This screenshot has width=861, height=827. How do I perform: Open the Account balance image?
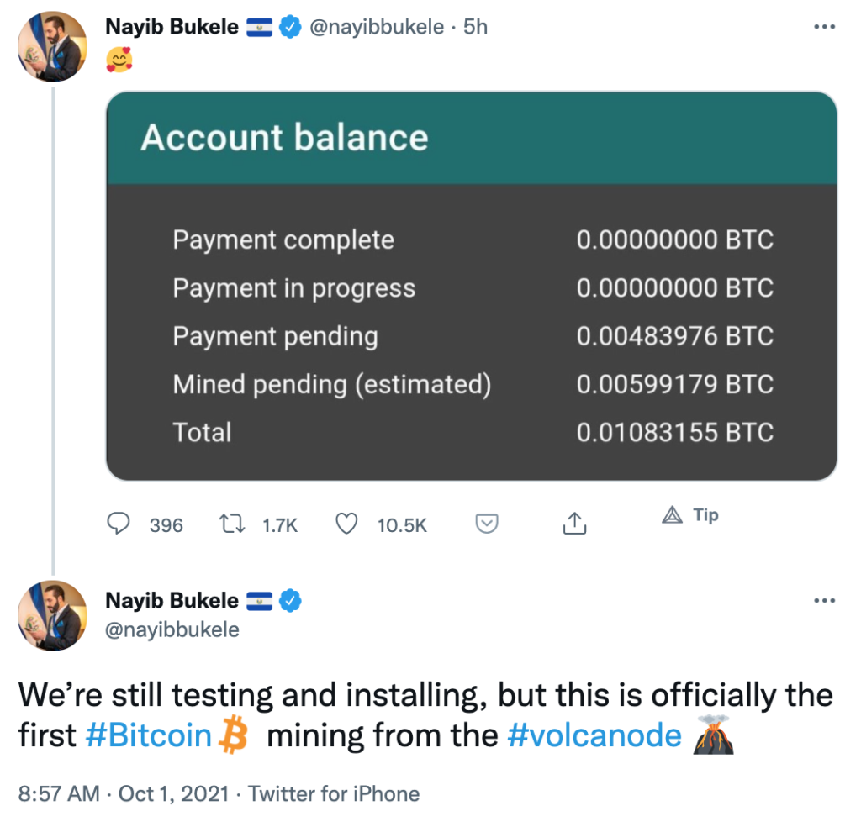(x=471, y=286)
